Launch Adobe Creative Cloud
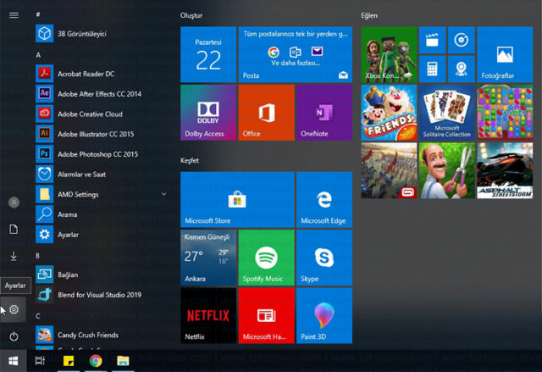The height and width of the screenshot is (372, 542). [x=102, y=114]
